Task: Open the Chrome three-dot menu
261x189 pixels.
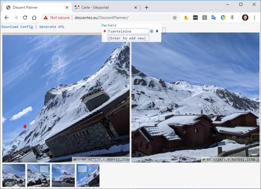Action: [x=254, y=18]
